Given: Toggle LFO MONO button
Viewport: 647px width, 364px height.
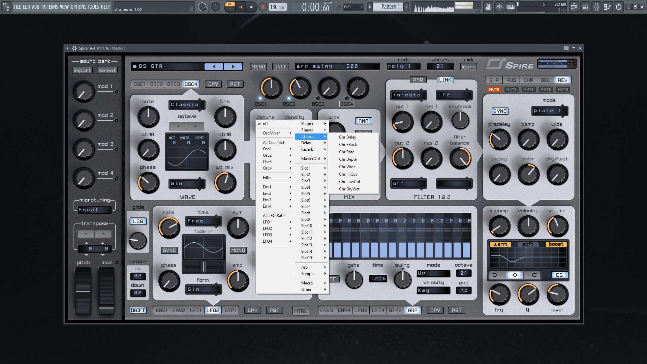Looking at the screenshot, I should 238,250.
